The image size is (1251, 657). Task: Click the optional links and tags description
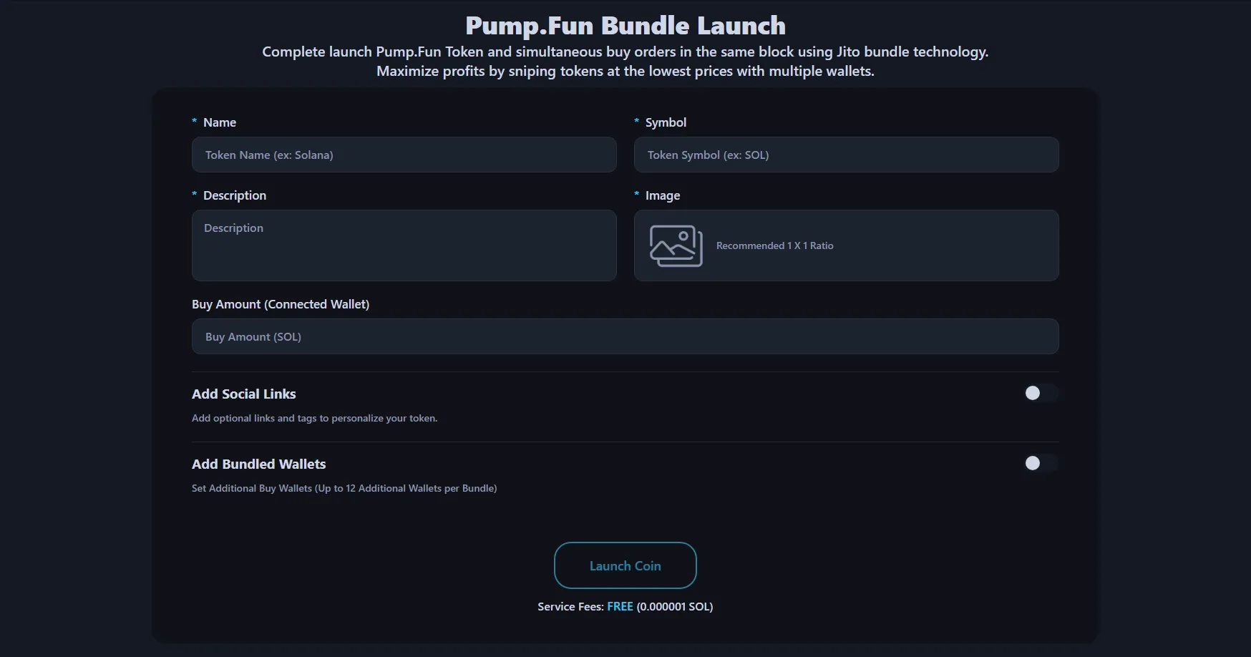(314, 418)
